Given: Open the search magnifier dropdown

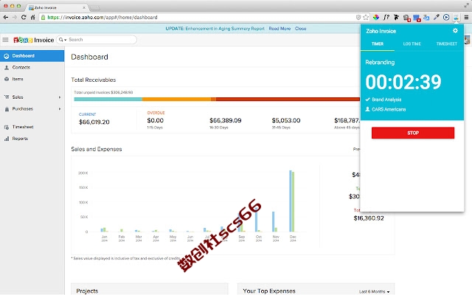Looking at the screenshot, I should [63, 40].
